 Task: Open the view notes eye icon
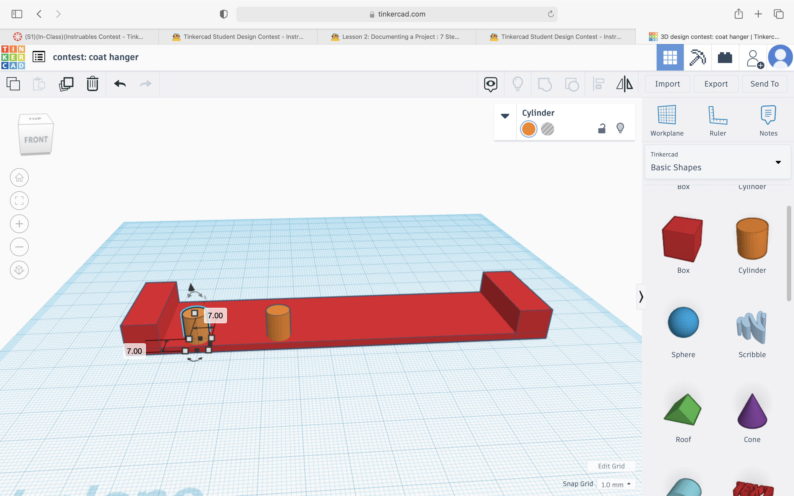[x=490, y=84]
